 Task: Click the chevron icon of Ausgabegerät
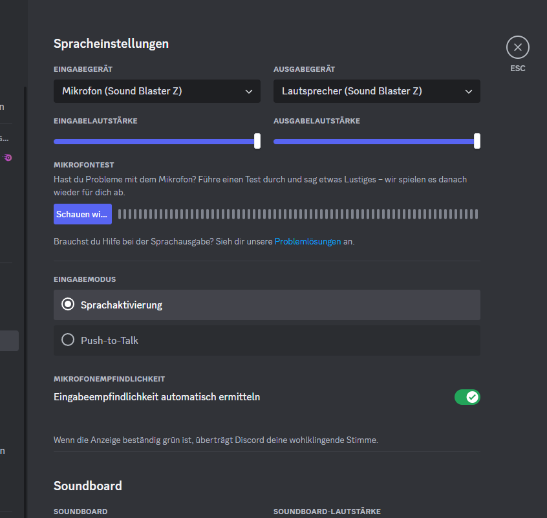click(x=469, y=92)
